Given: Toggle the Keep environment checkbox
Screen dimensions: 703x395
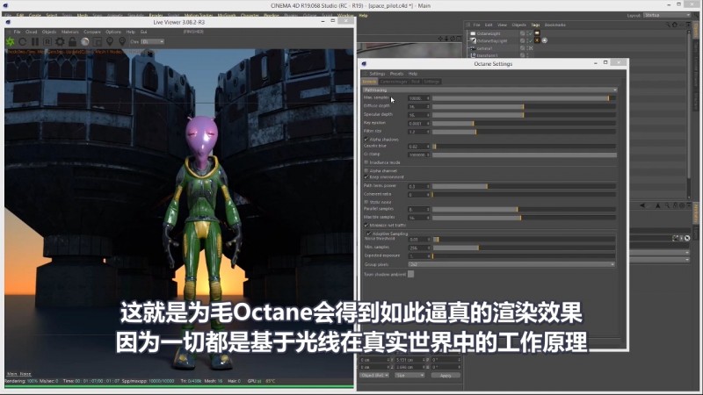Looking at the screenshot, I should [366, 177].
